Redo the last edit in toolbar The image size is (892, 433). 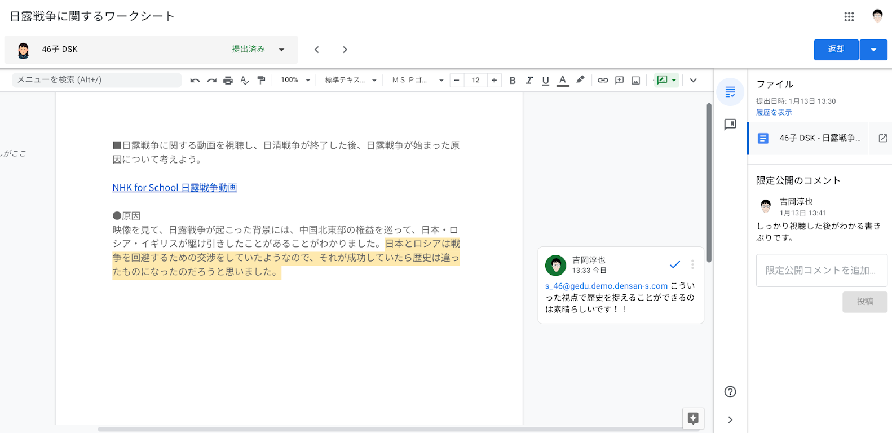click(211, 80)
